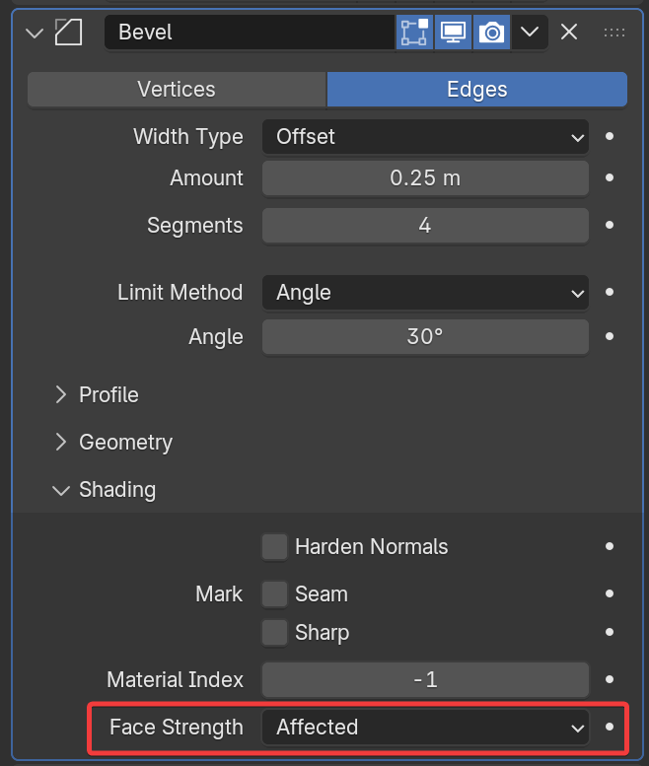This screenshot has width=649, height=766.
Task: Toggle Bevel render camera icon
Action: 491,32
